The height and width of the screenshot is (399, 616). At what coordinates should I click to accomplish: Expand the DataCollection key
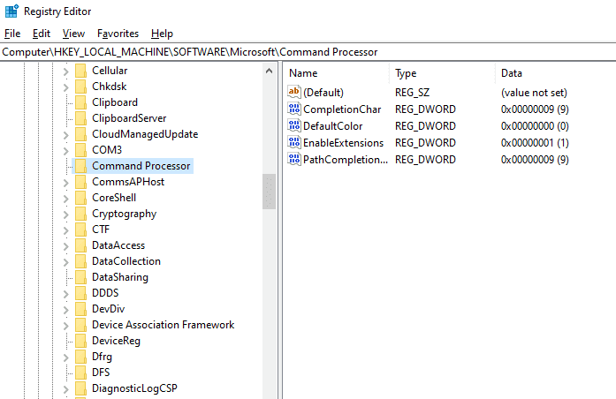[66, 262]
